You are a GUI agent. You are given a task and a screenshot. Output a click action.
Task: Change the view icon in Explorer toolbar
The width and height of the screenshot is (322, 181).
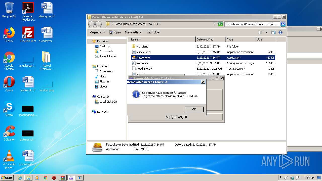261,32
